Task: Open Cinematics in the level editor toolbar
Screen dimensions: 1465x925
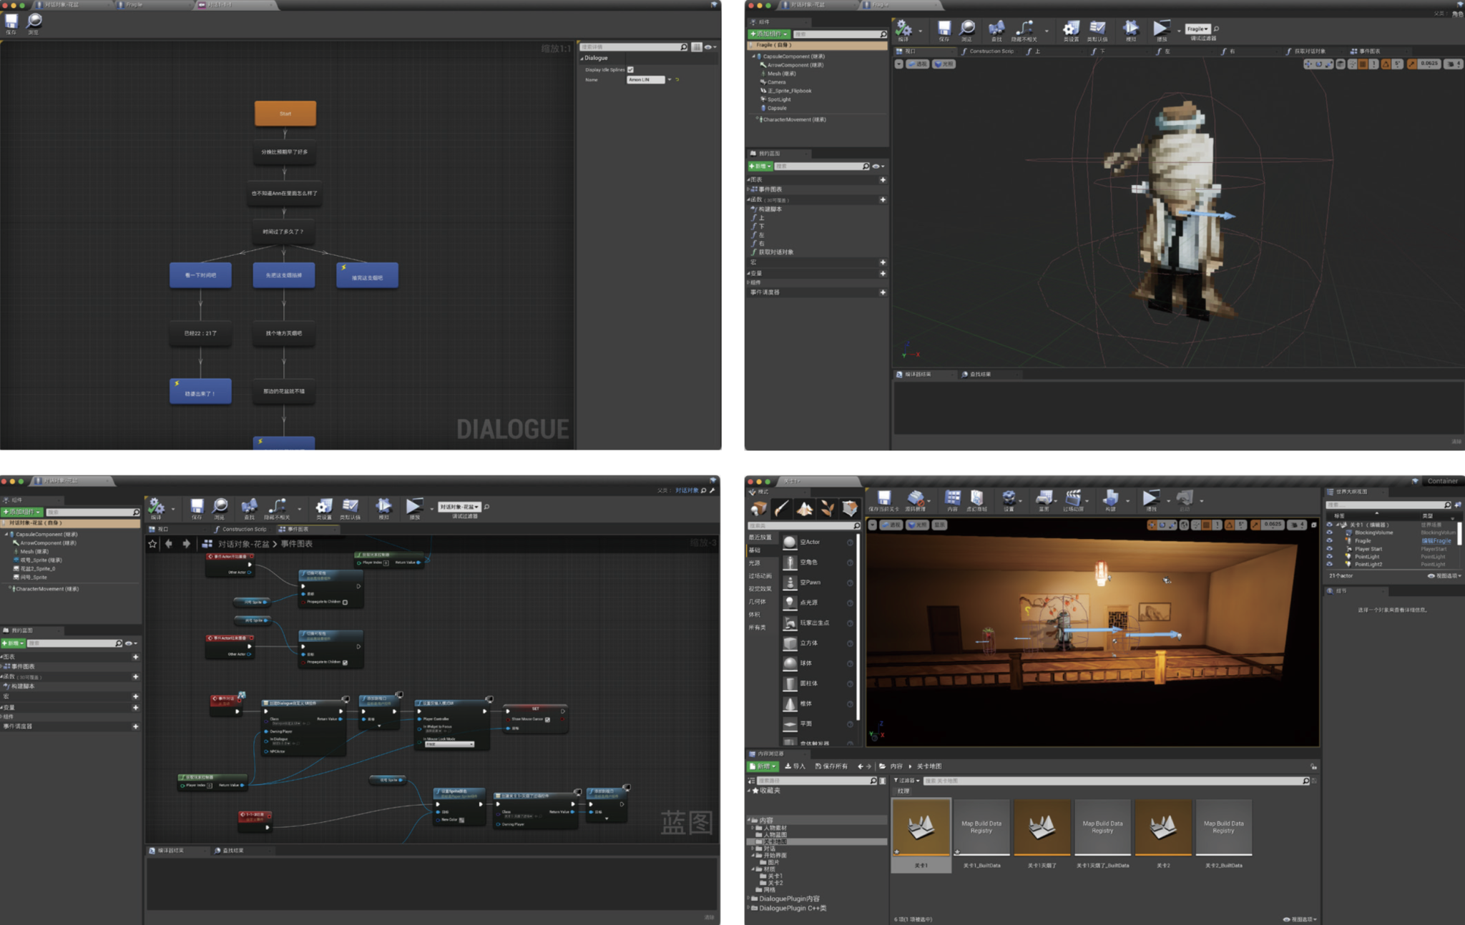Action: tap(1073, 499)
